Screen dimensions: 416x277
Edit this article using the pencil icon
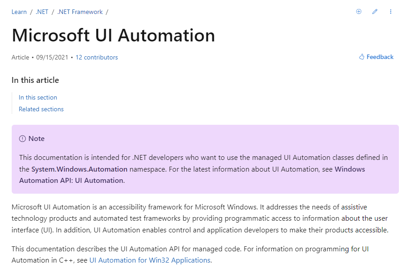[x=375, y=11]
